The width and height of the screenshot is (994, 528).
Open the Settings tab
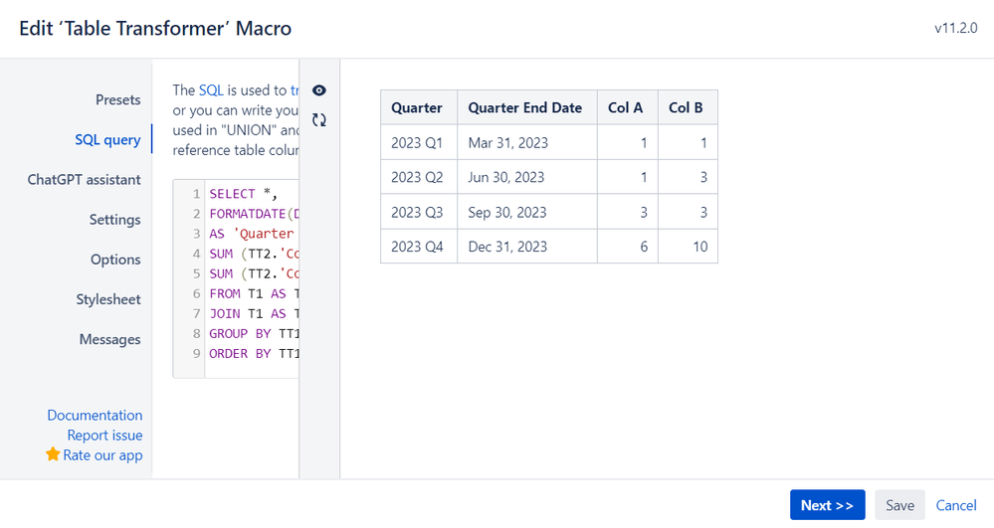[x=114, y=220]
